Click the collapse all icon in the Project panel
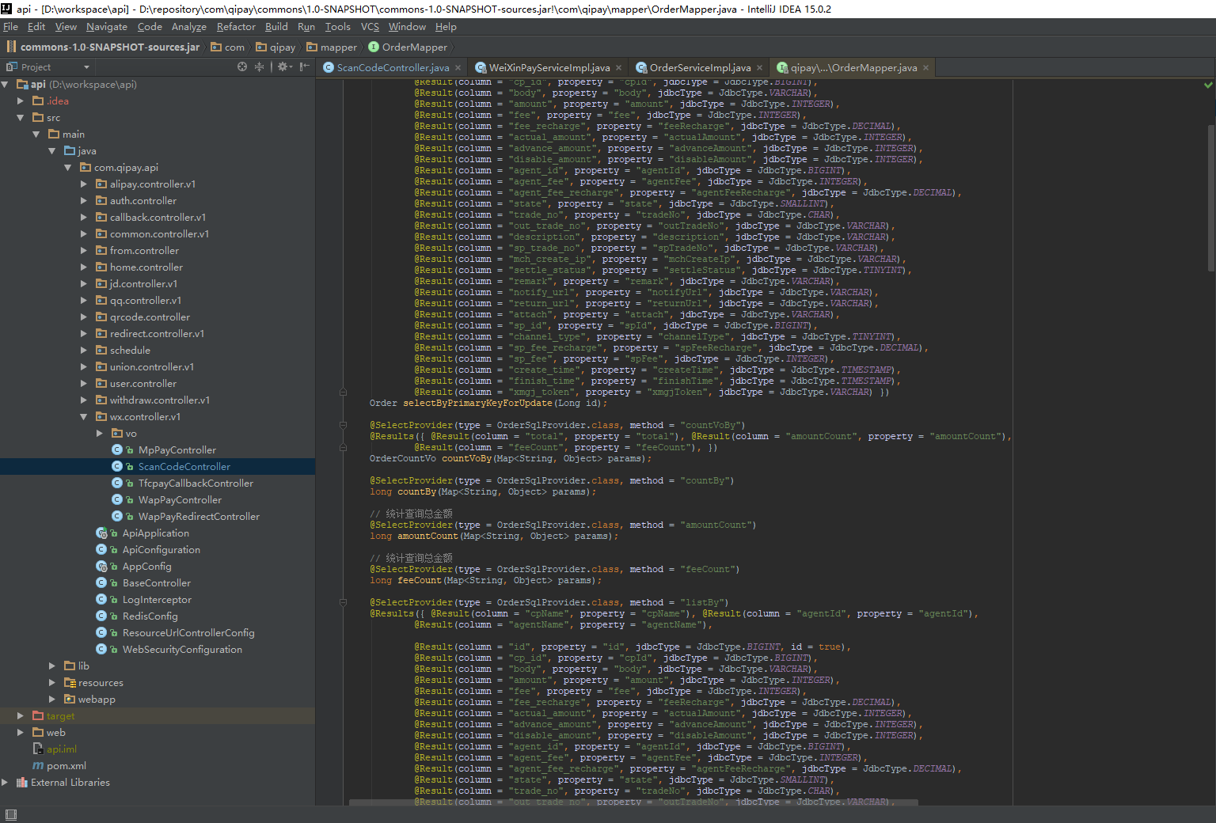Screen dimensions: 1216x823 pos(259,67)
